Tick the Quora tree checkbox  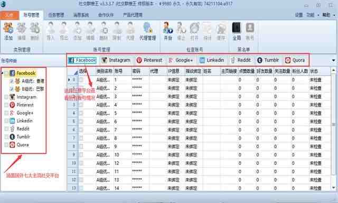click(x=6, y=145)
